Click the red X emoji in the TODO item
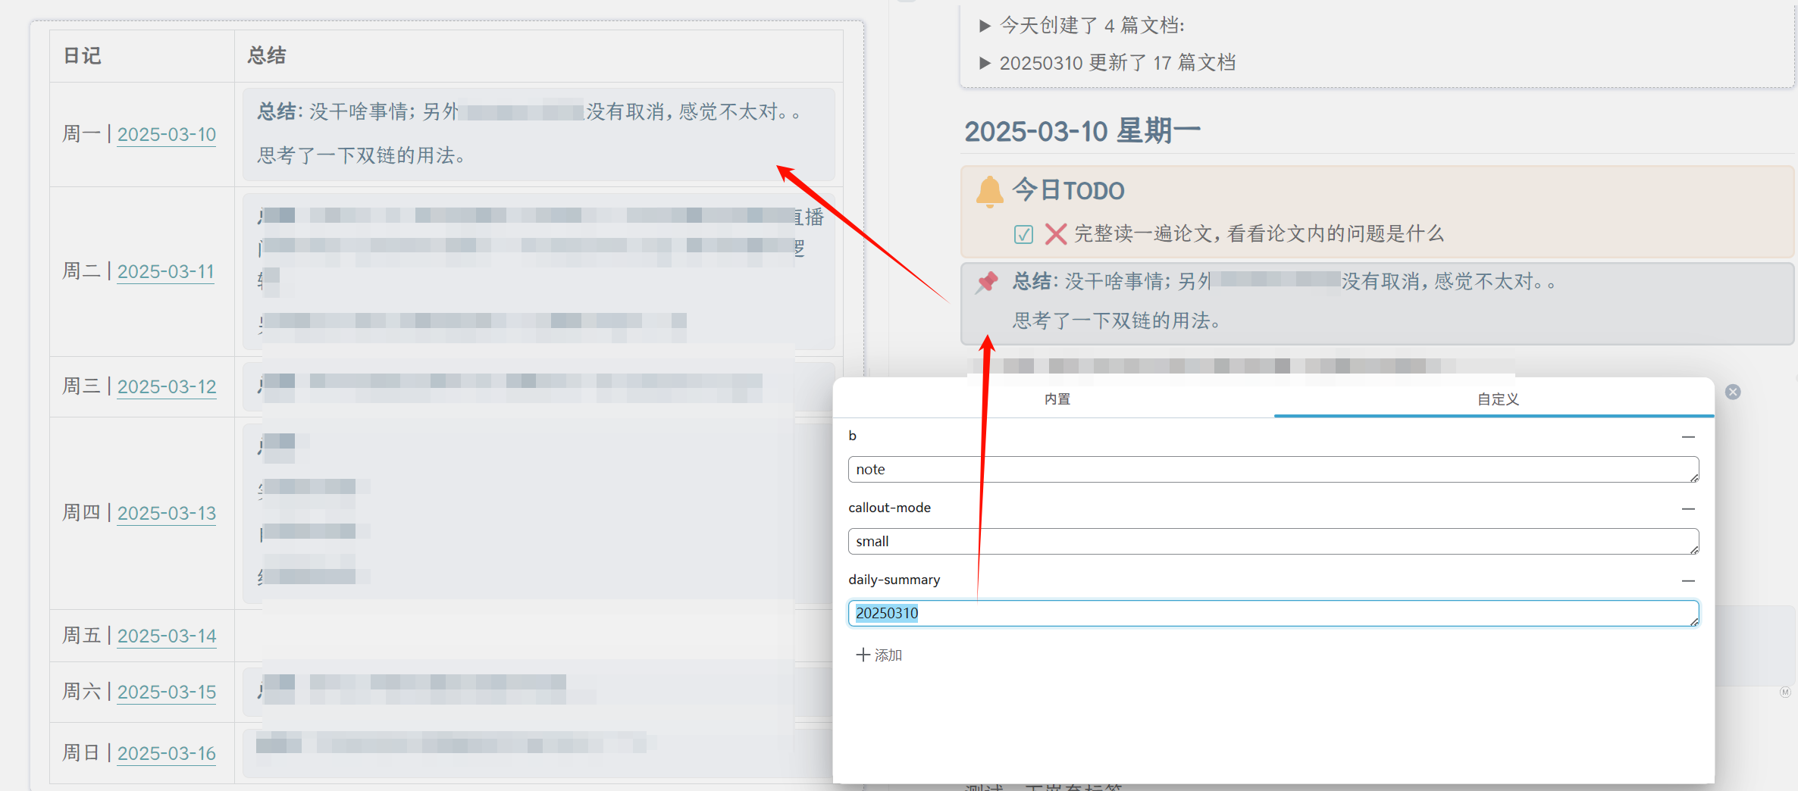 coord(1055,234)
